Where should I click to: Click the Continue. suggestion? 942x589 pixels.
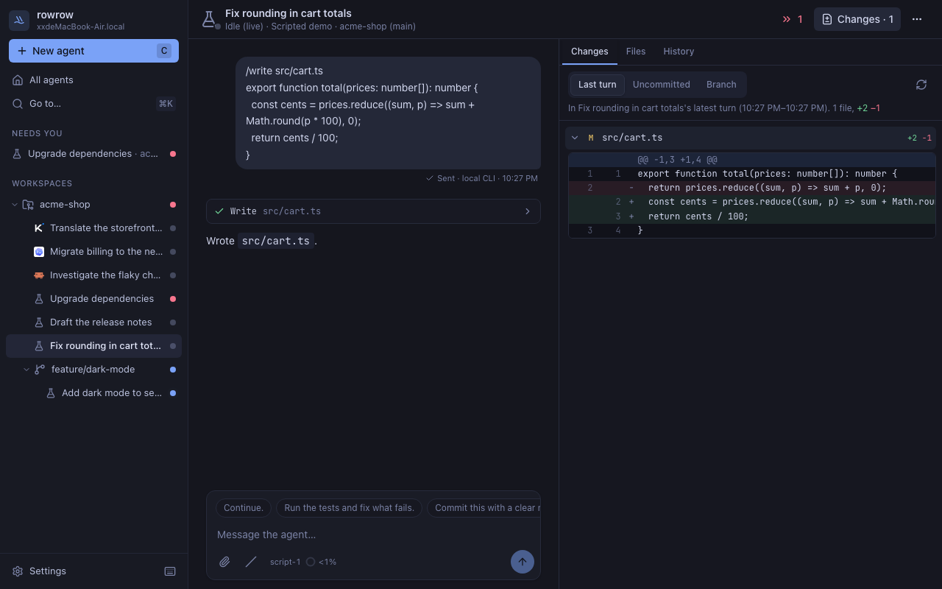click(244, 508)
